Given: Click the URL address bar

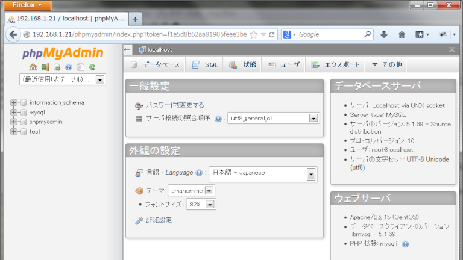Looking at the screenshot, I should point(139,34).
